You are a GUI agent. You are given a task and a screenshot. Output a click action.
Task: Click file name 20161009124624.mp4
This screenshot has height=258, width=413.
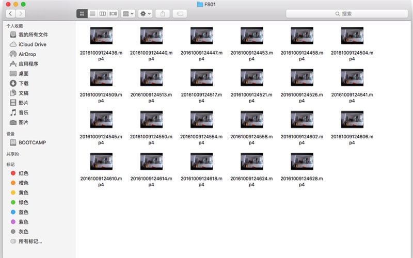[251, 182]
